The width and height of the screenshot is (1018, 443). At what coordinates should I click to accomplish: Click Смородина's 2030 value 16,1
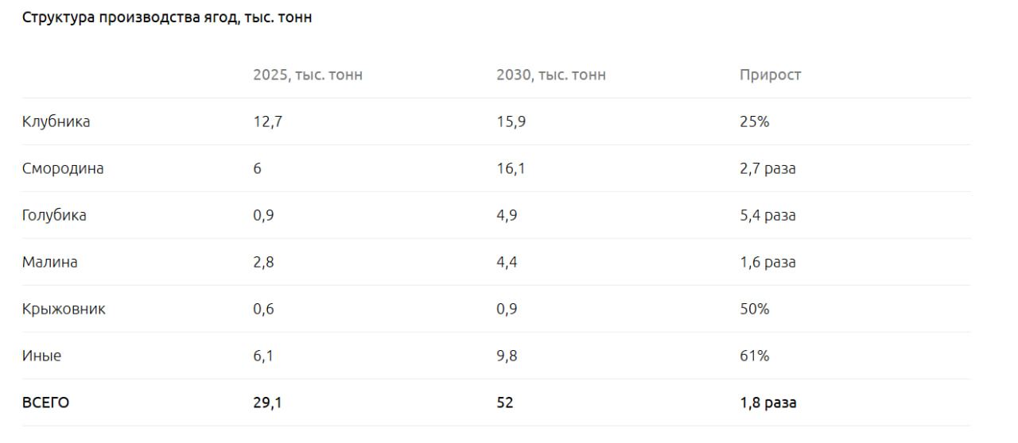coord(511,169)
